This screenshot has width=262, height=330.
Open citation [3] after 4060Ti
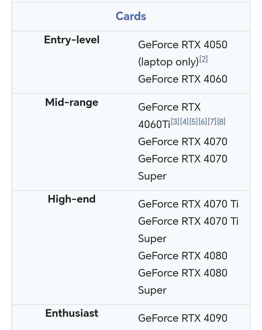click(175, 122)
